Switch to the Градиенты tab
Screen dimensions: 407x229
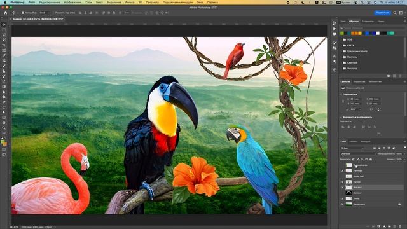coord(368,22)
